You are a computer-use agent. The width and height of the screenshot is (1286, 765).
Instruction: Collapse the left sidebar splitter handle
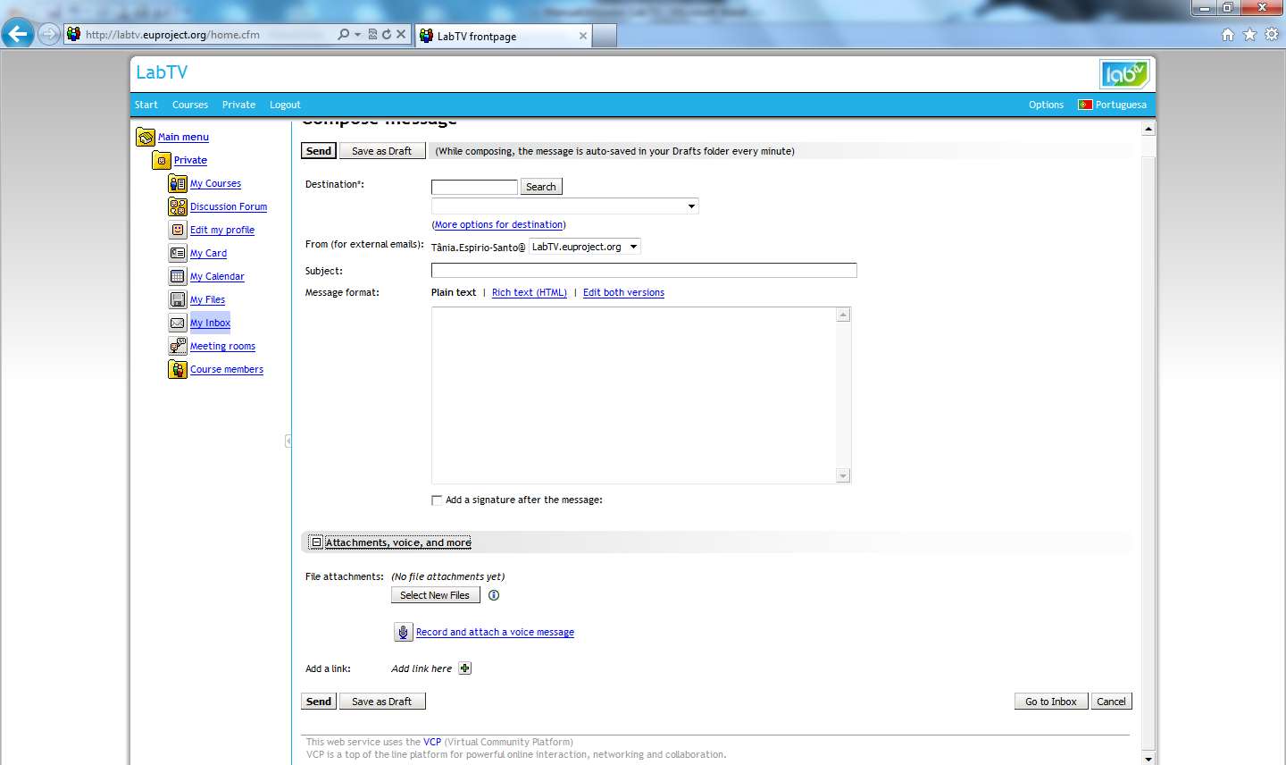point(288,441)
